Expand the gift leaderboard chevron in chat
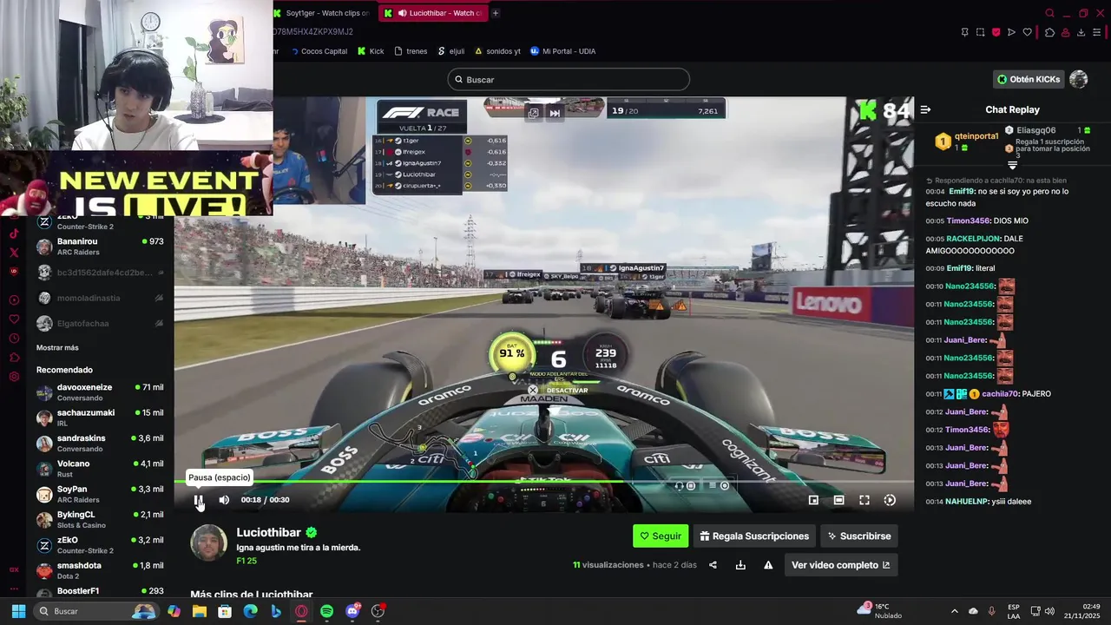1111x625 pixels. coord(1012,165)
